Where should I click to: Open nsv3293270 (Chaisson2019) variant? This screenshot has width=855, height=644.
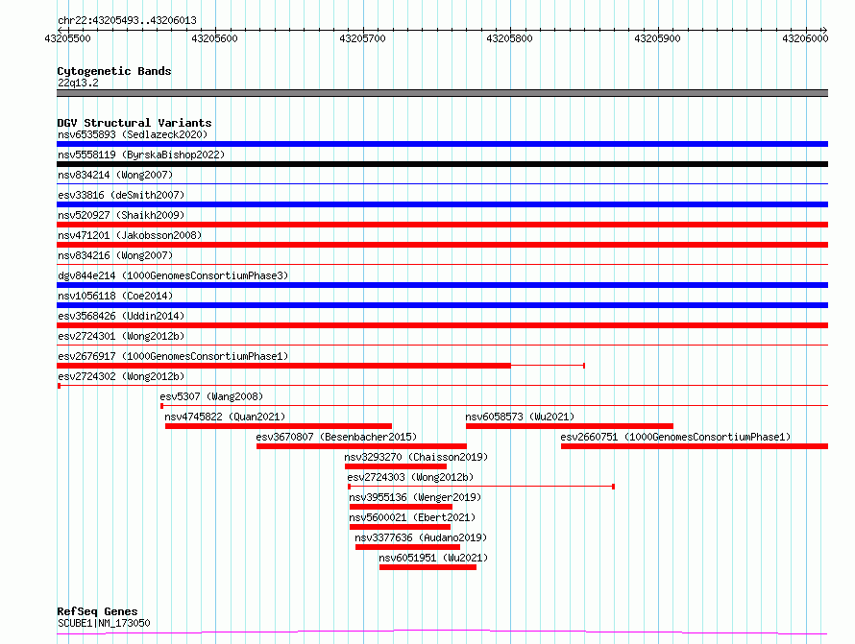click(x=416, y=457)
